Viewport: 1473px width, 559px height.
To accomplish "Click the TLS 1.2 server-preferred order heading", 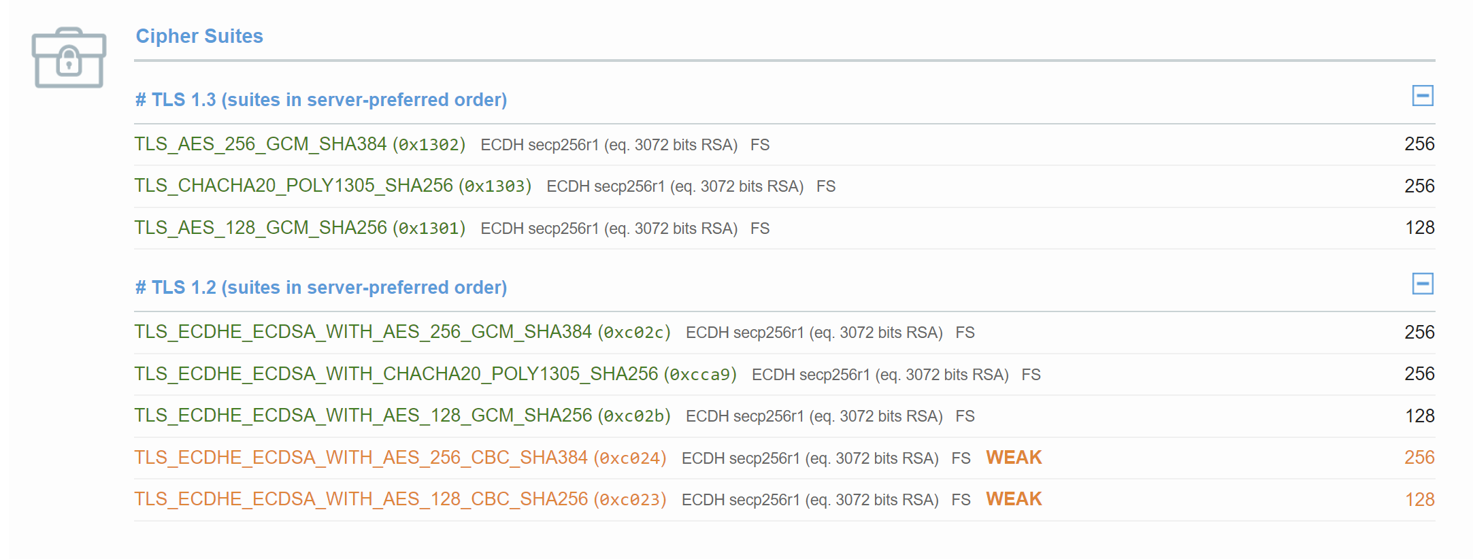I will point(320,288).
